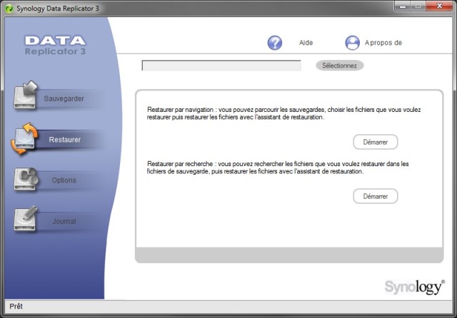Click the blue user icon for A propos de
Viewport: 457px width, 318px height.
(x=352, y=43)
